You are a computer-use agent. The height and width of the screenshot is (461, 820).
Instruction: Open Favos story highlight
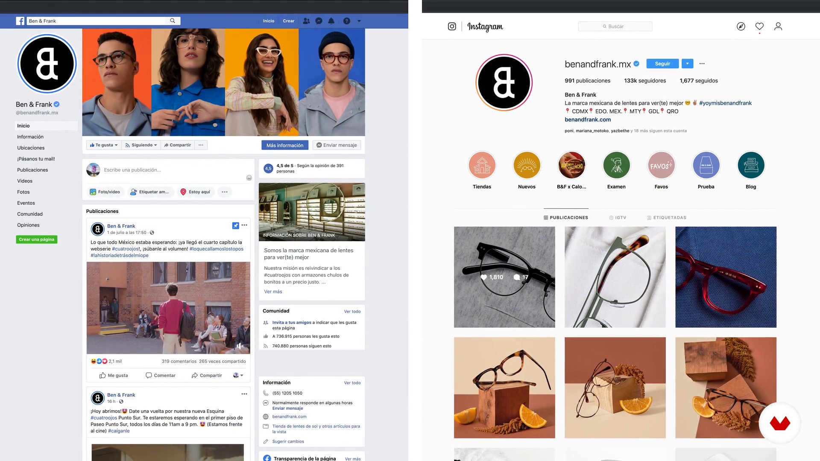[x=661, y=165]
